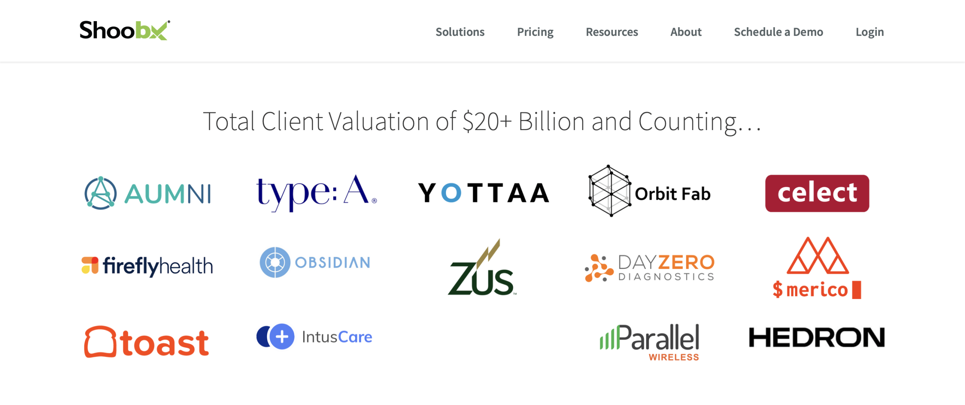Click the fireflyhealth logo
The image size is (965, 405).
(147, 266)
